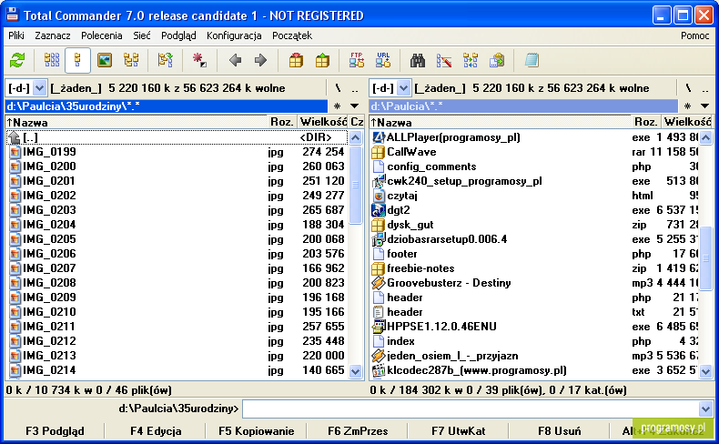Open the Pliki menu
719x444 pixels.
16,35
